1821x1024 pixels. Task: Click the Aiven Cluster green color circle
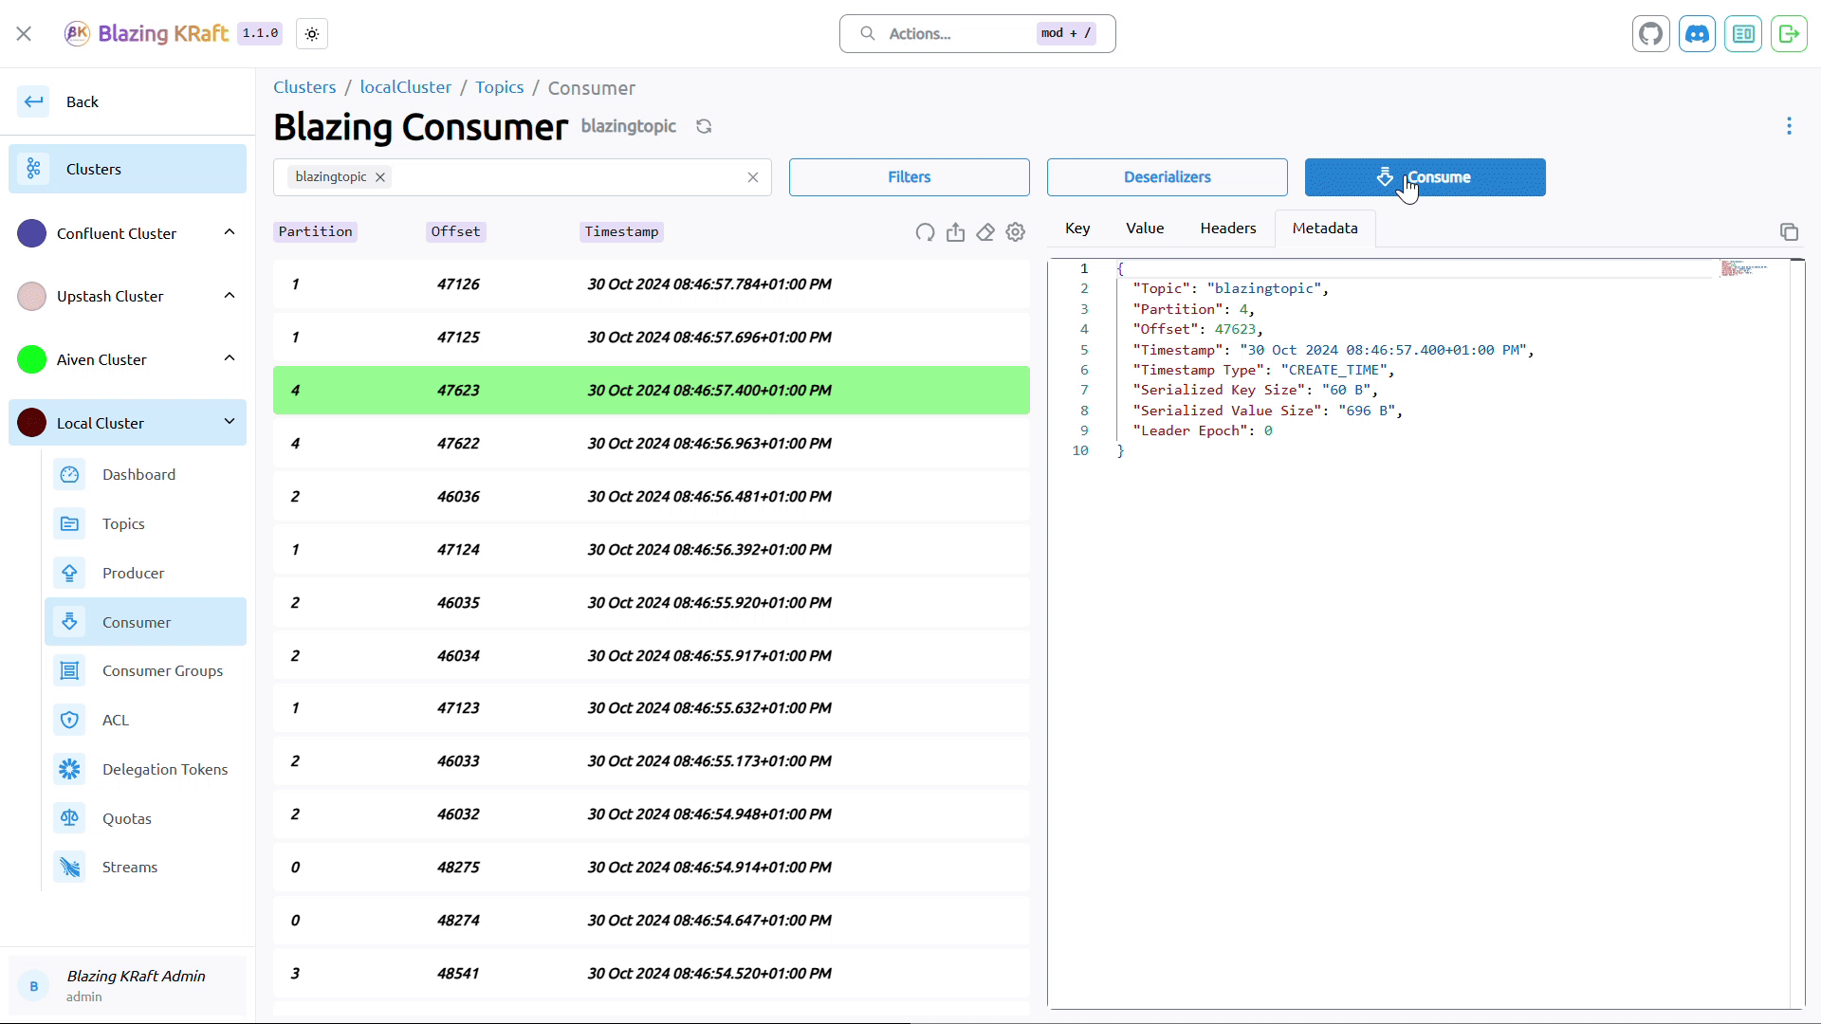click(x=32, y=359)
